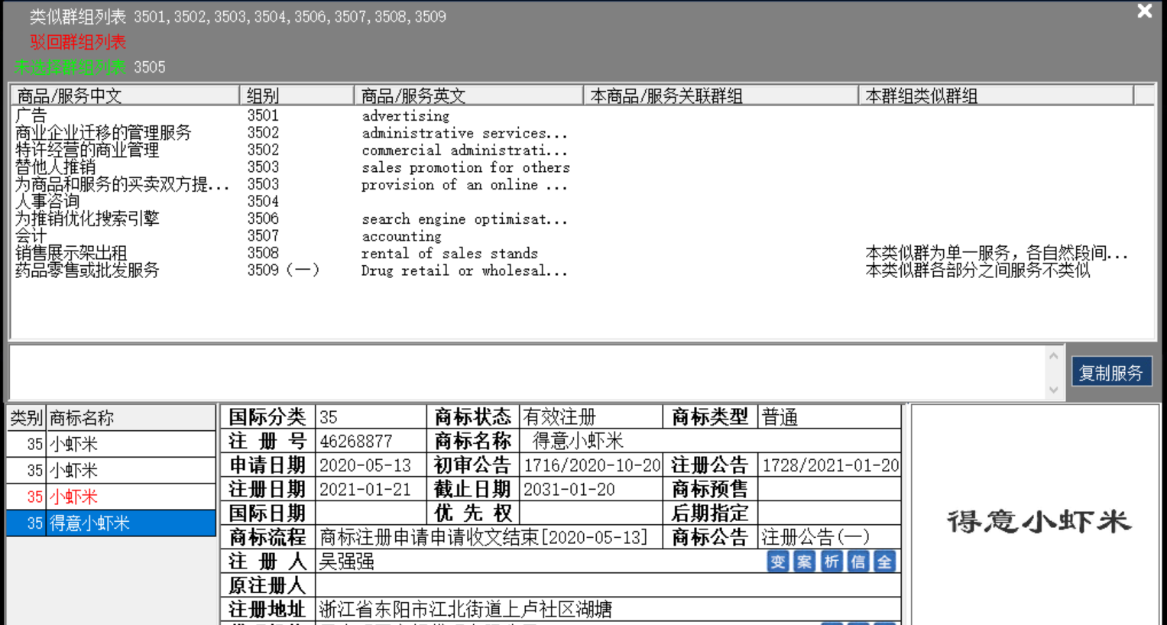Screen dimensions: 1167x625
Task: Click the 未选择群组列表 green label
Action: click(x=70, y=67)
